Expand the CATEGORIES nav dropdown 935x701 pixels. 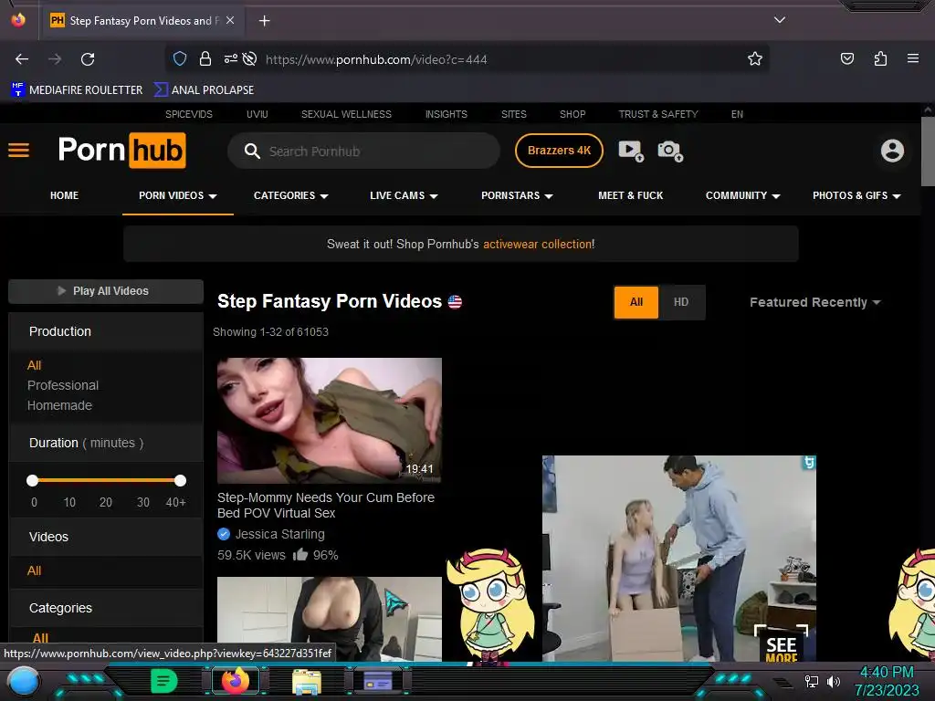tap(291, 195)
